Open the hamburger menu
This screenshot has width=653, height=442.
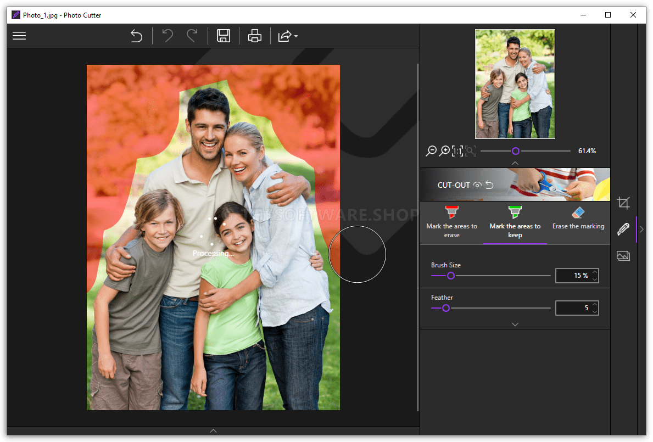(19, 35)
